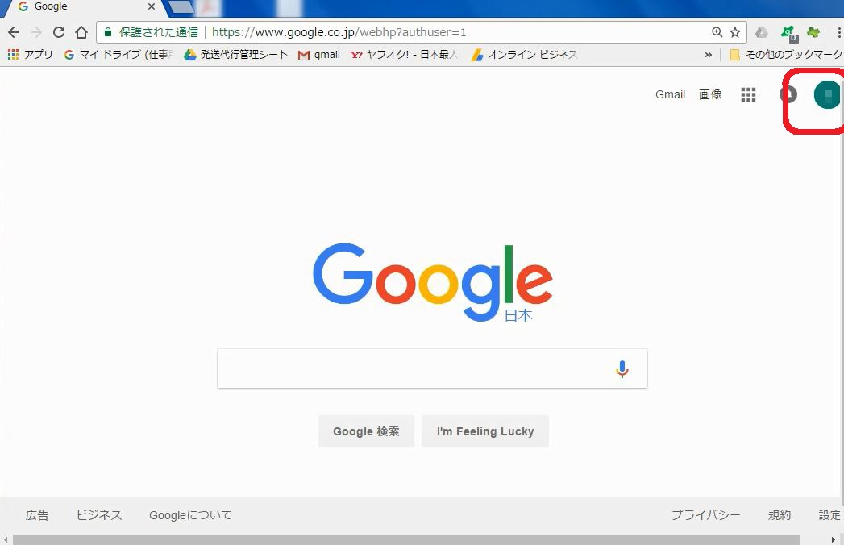Open the teal account avatar
The height and width of the screenshot is (545, 844).
click(827, 95)
